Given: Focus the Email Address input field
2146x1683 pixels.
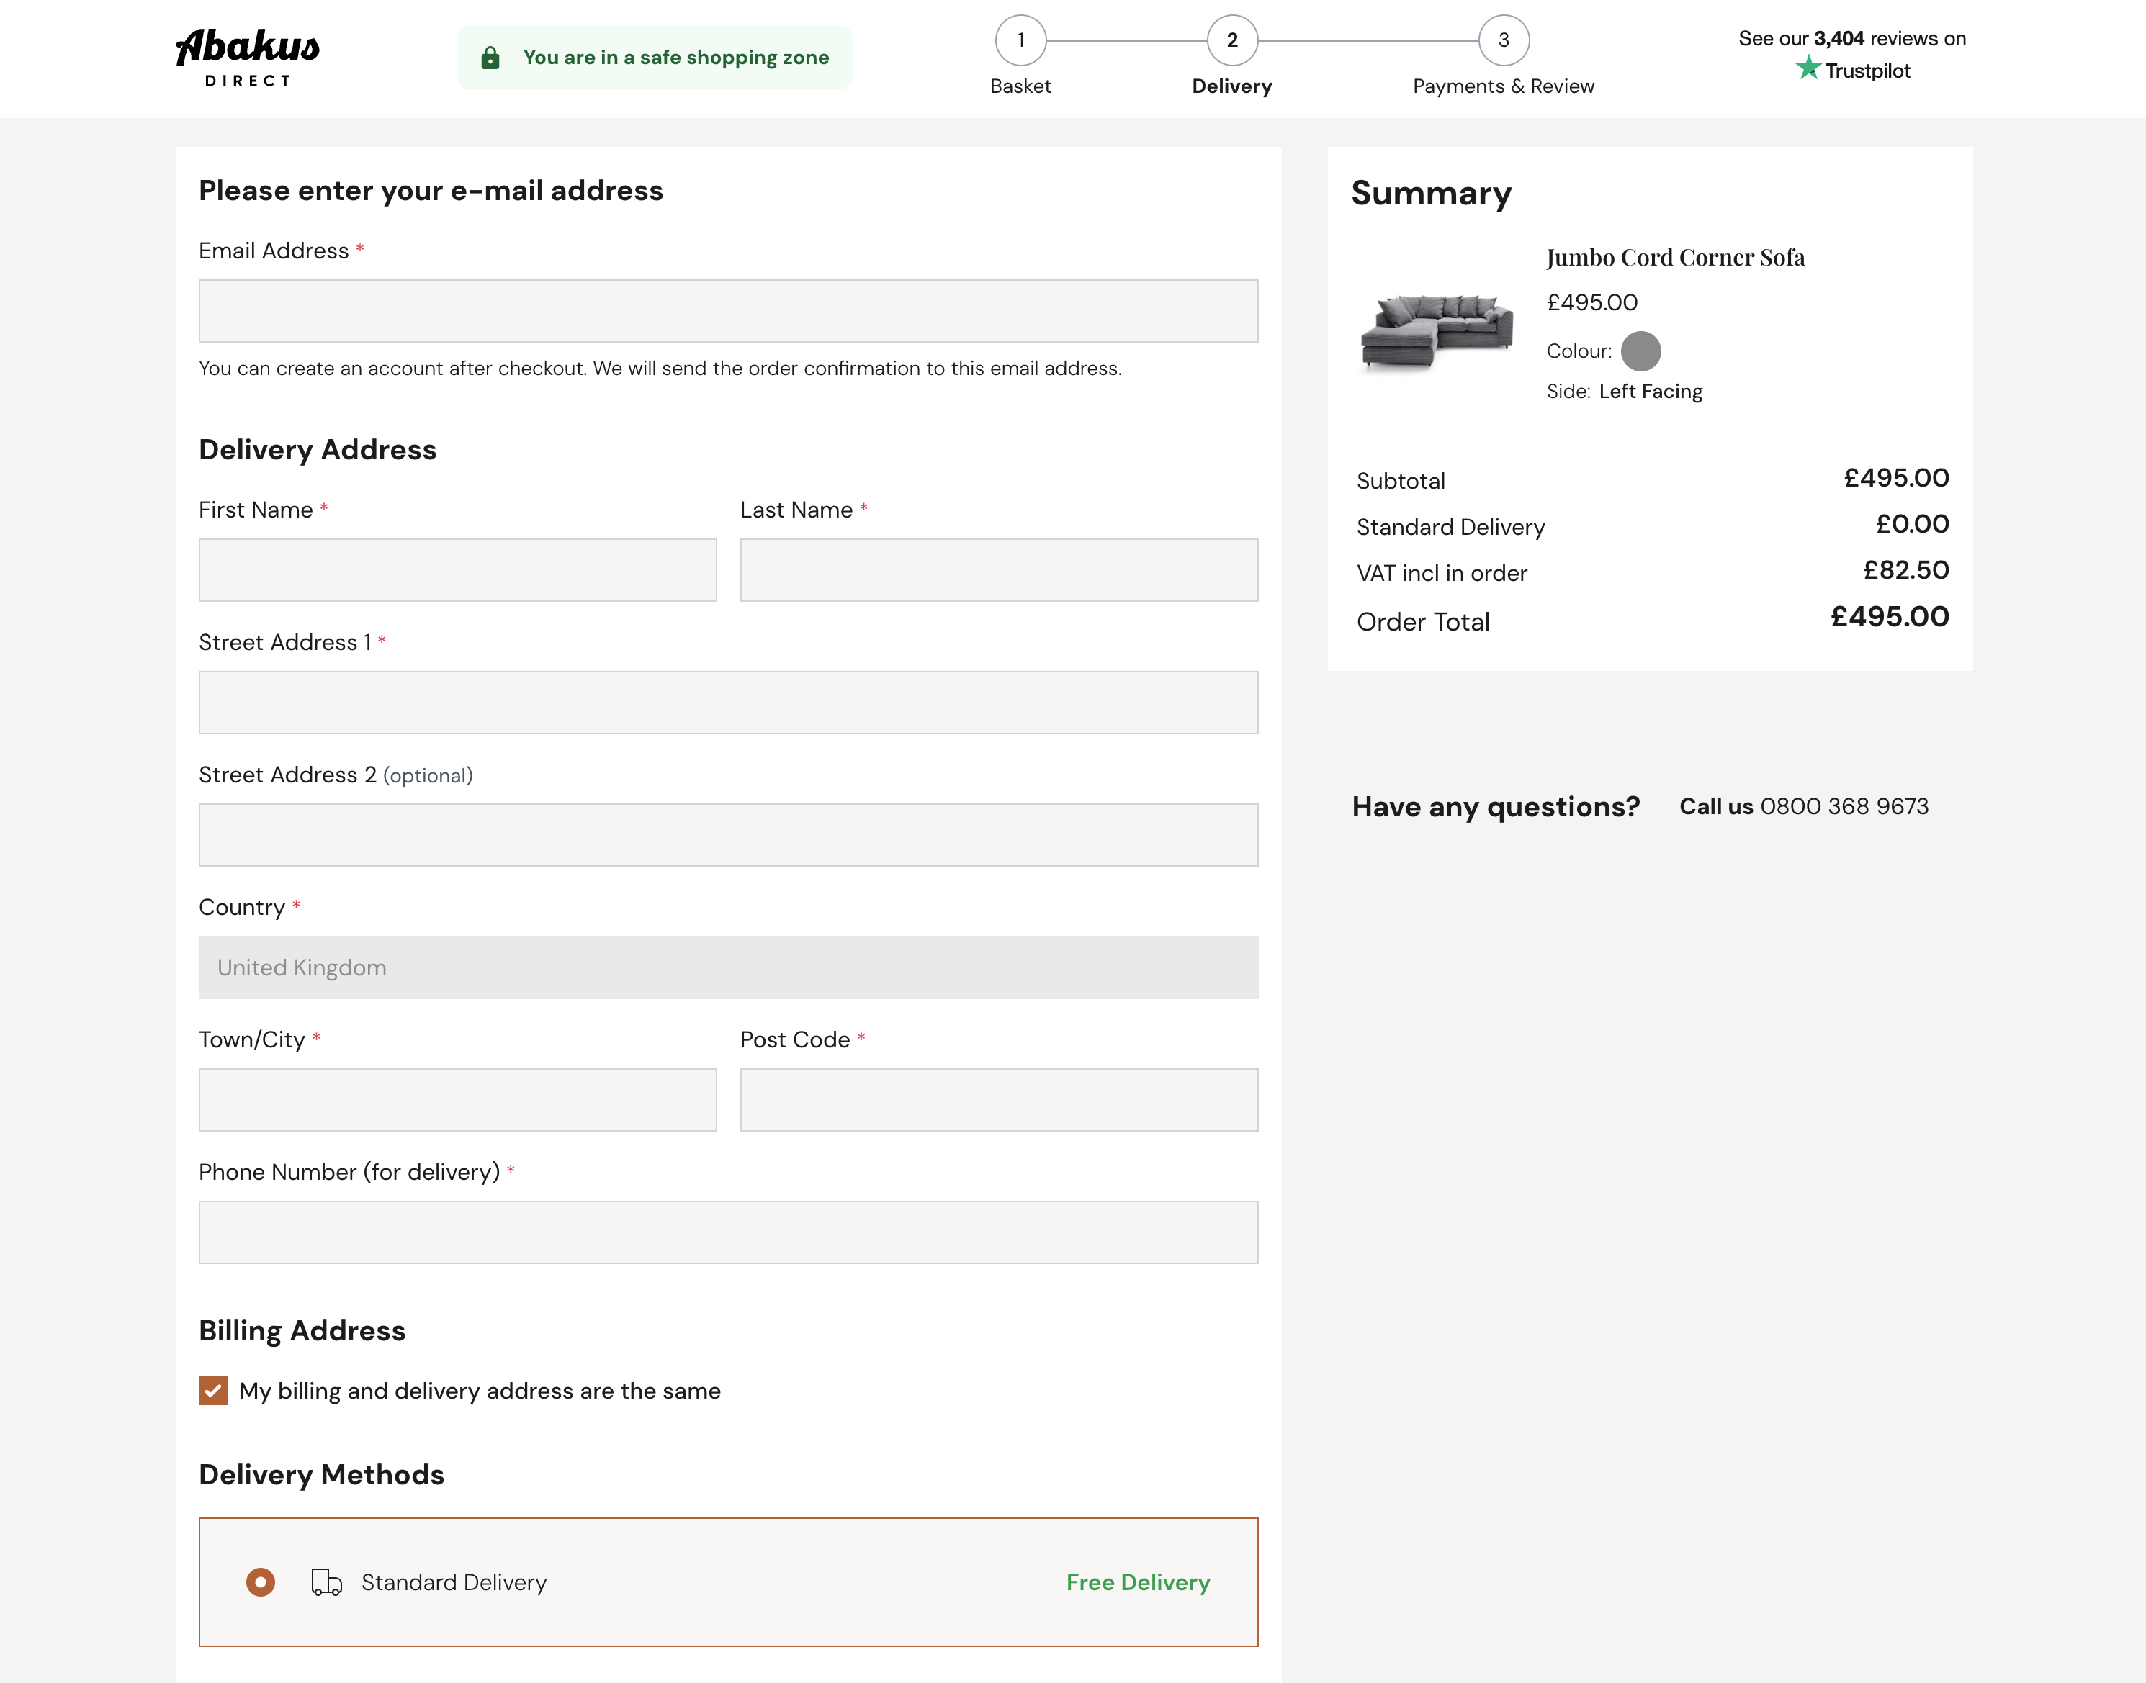Looking at the screenshot, I should click(727, 312).
